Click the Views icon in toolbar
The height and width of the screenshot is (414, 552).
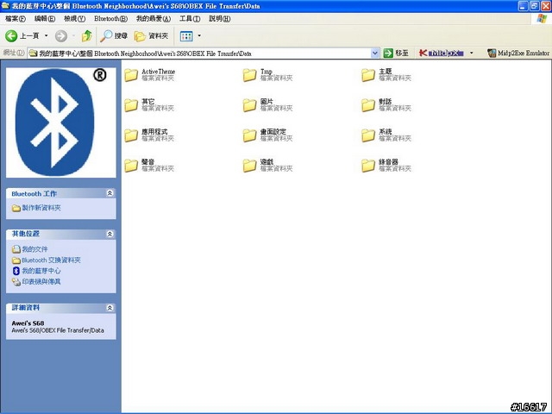[186, 36]
